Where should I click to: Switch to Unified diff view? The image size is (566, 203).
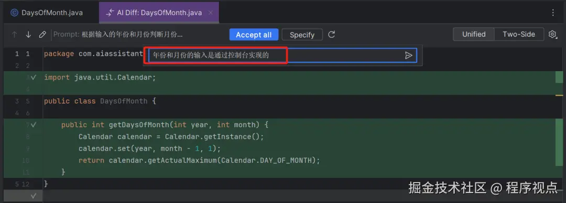point(474,34)
